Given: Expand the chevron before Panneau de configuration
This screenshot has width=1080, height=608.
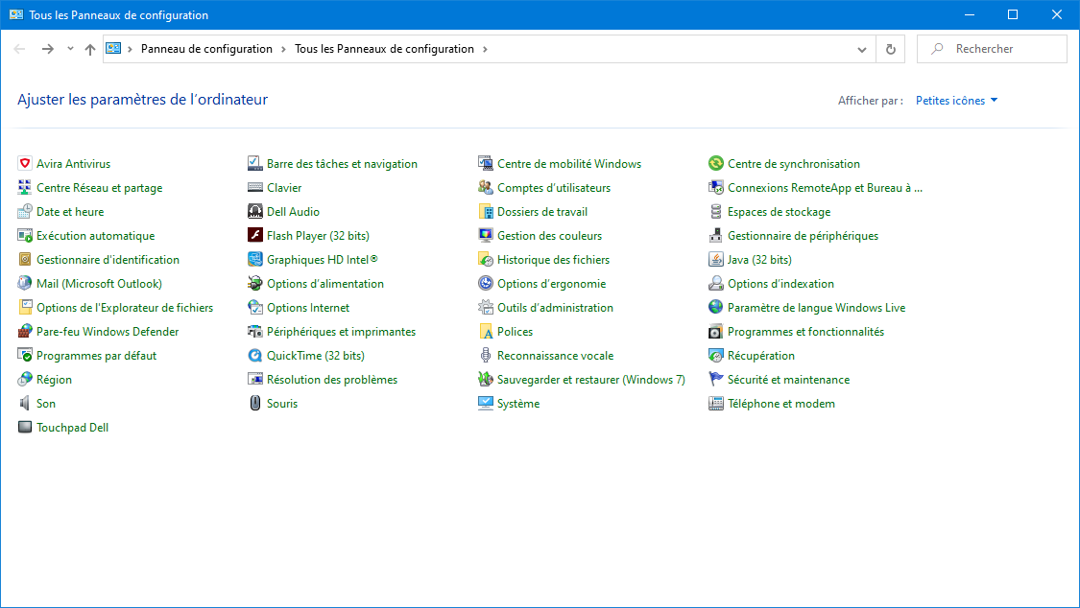Looking at the screenshot, I should [130, 49].
